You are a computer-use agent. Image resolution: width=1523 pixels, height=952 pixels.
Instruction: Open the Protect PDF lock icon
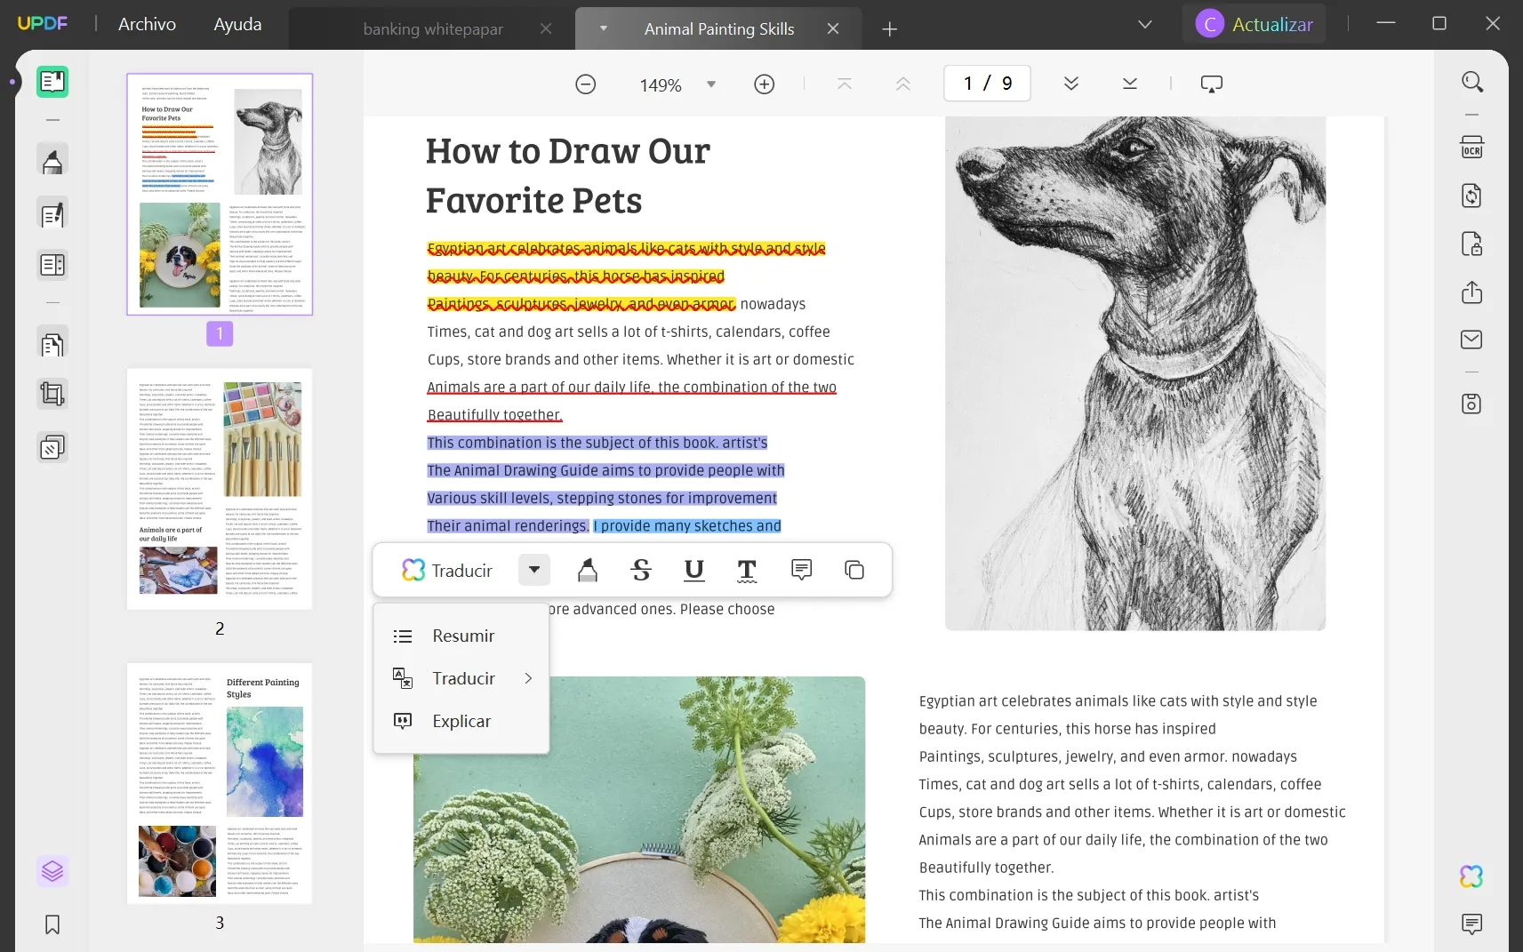(1472, 244)
